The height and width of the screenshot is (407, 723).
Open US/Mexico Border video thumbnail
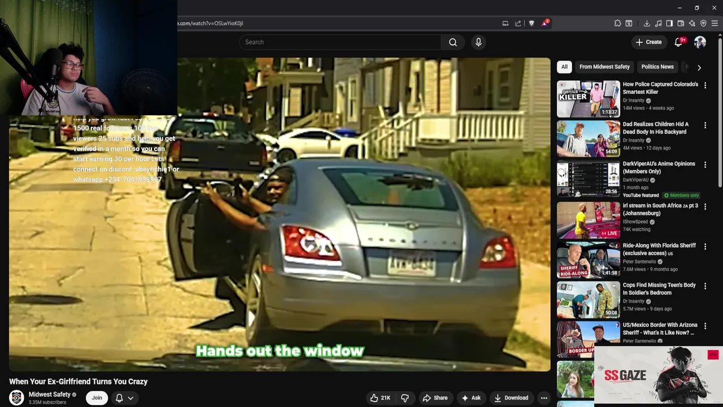point(588,339)
